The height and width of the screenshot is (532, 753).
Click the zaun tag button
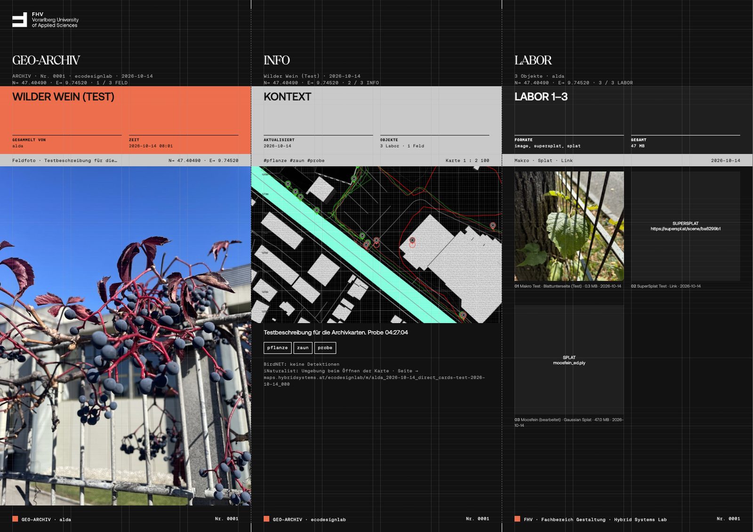[303, 348]
